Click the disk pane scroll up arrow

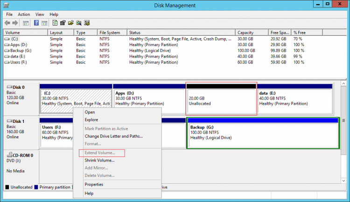pyautogui.click(x=343, y=83)
